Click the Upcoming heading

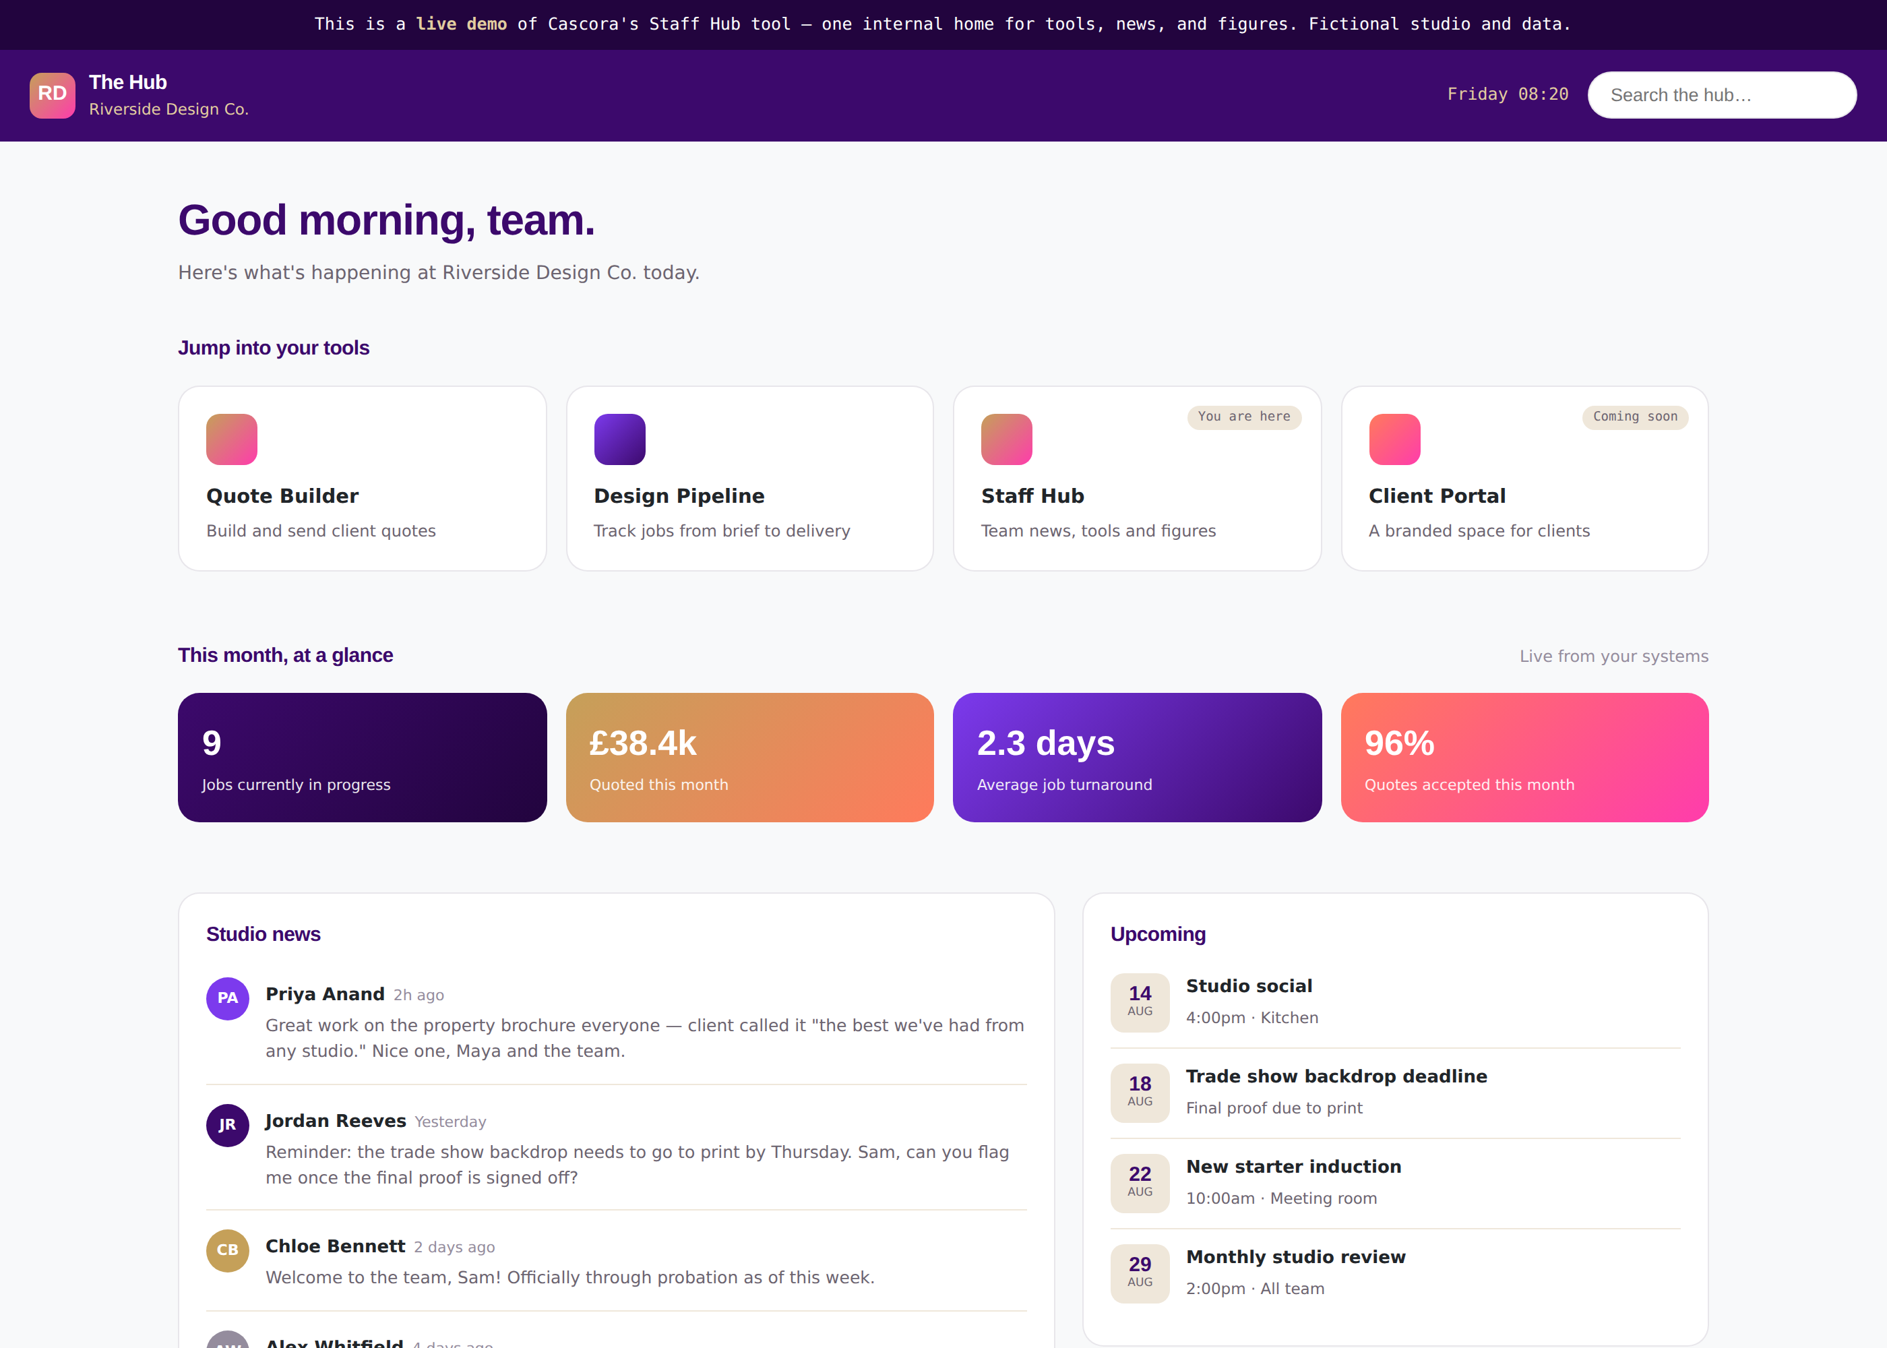(1158, 933)
